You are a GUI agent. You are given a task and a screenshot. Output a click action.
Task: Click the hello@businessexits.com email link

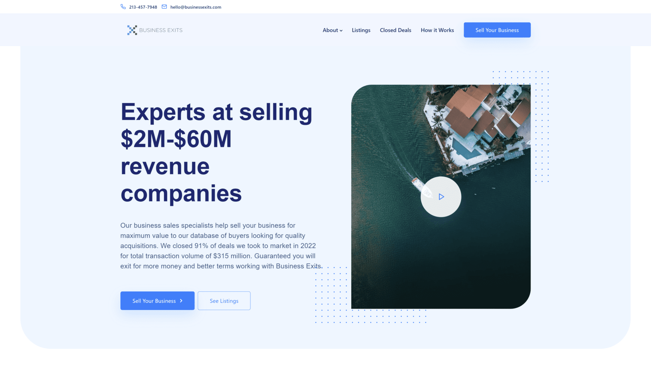click(196, 7)
